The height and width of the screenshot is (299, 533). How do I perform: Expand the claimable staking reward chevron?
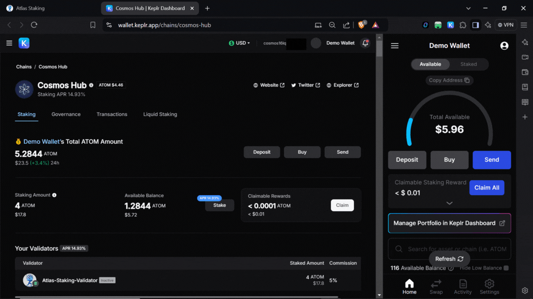[449, 203]
